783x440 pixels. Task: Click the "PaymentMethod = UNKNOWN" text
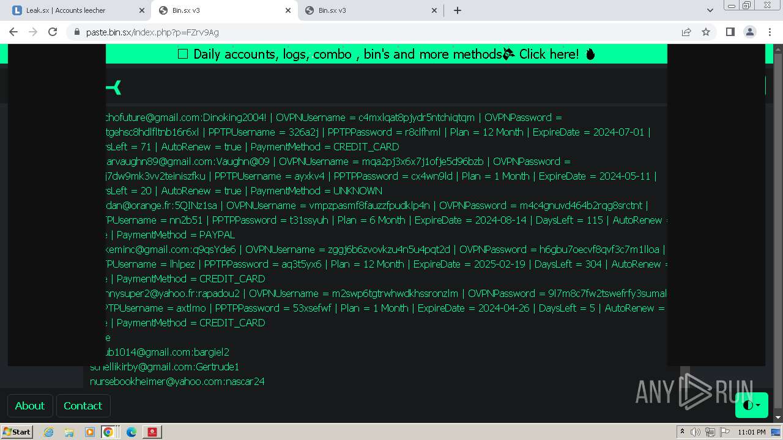316,191
